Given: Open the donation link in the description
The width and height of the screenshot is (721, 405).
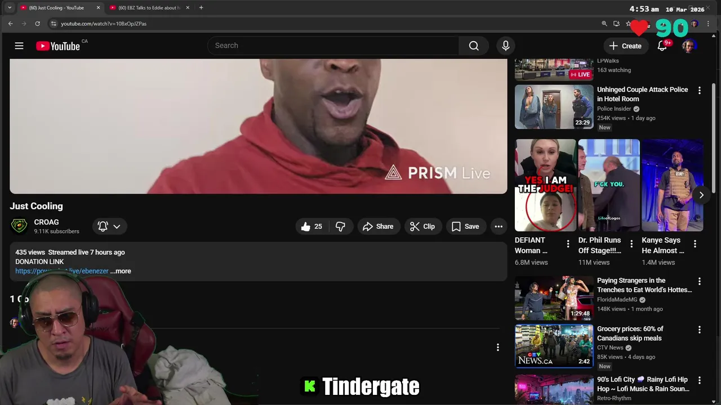Looking at the screenshot, I should pyautogui.click(x=62, y=271).
